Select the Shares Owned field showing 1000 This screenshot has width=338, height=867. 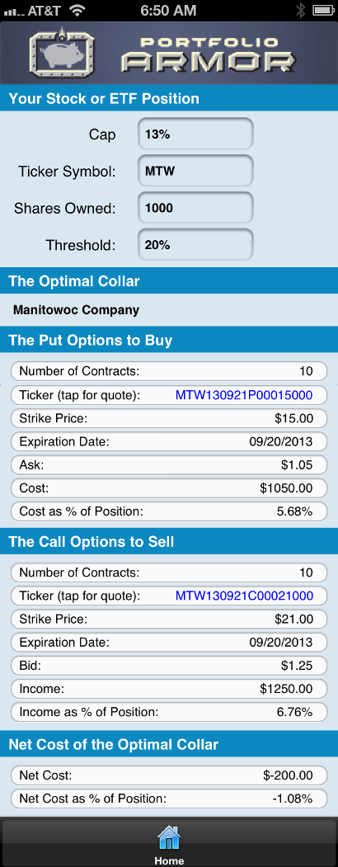[195, 208]
